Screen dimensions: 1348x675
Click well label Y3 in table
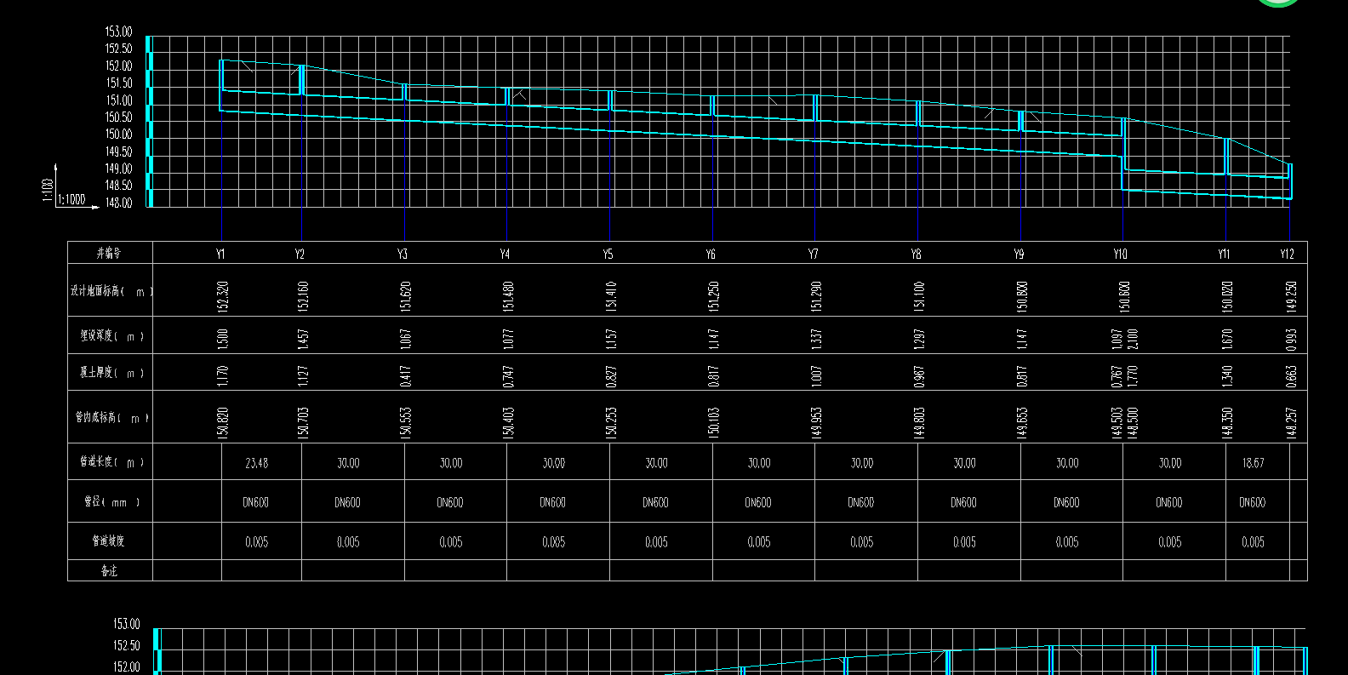pos(403,254)
